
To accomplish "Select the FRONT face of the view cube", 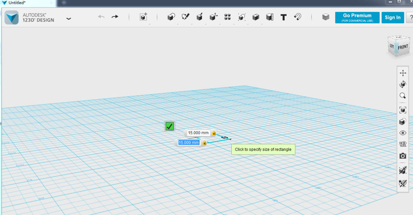I will click(x=403, y=47).
